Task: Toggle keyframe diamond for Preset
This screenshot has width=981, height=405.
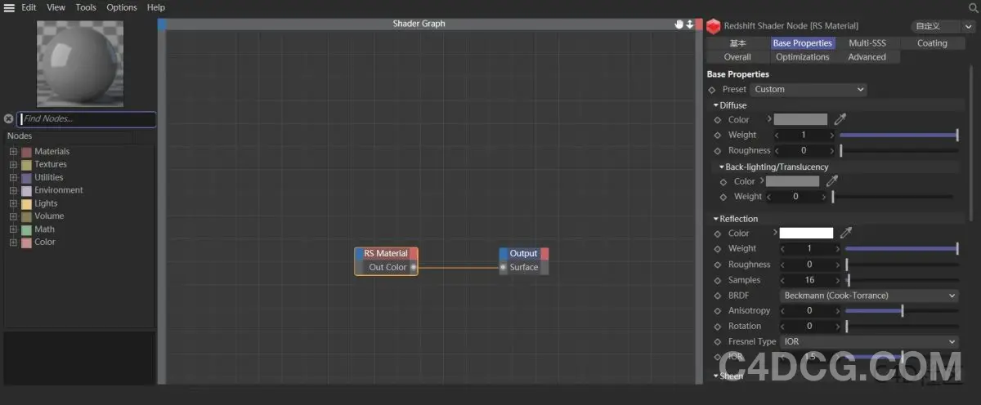Action: pyautogui.click(x=712, y=90)
